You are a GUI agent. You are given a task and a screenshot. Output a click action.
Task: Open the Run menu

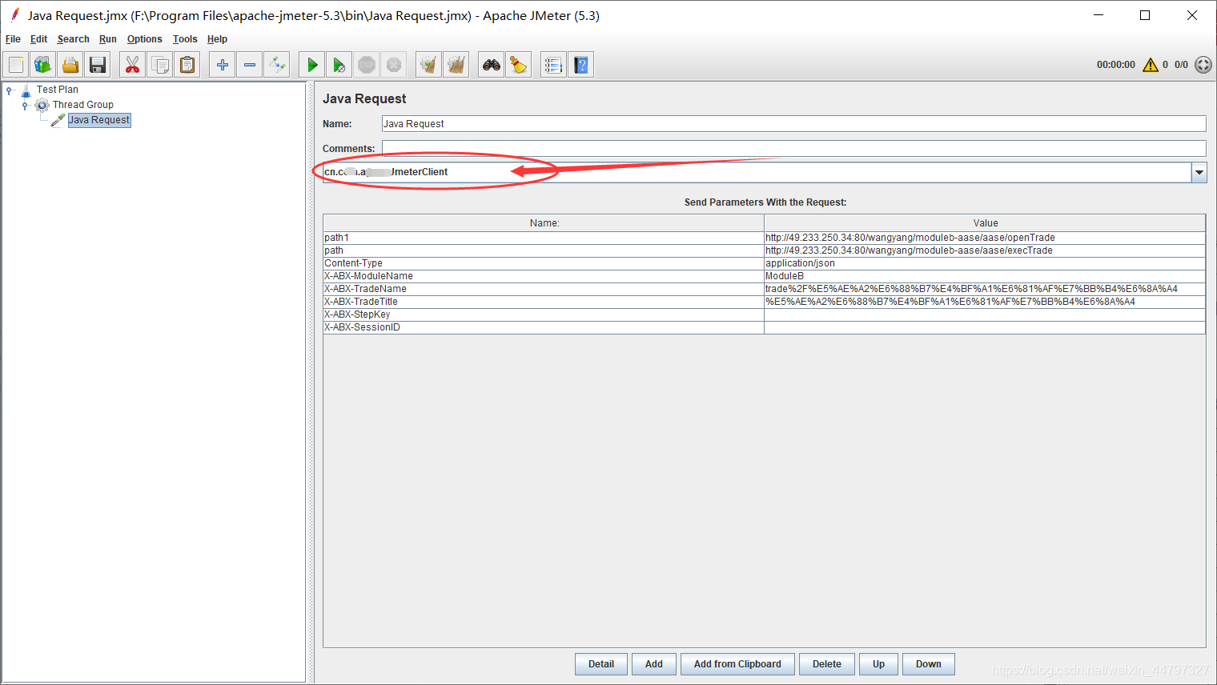point(108,39)
